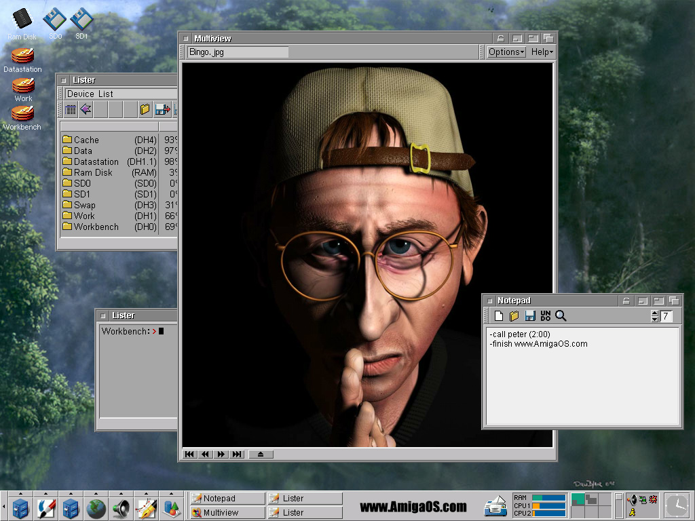Screen dimensions: 695x521
Task: Click the purple back arrow in Lister toolbar
Action: (x=86, y=109)
